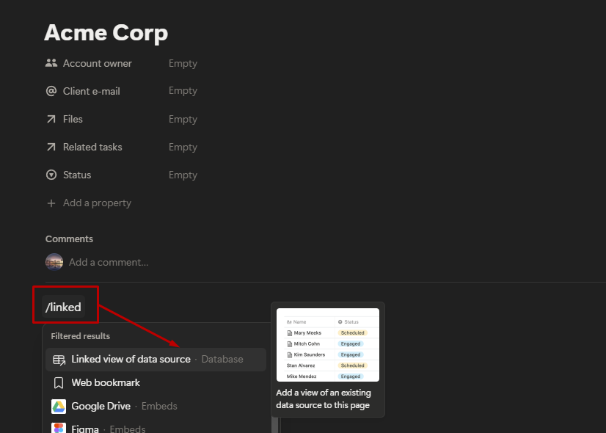
Task: Click the Account owner people icon
Action: pyautogui.click(x=51, y=63)
